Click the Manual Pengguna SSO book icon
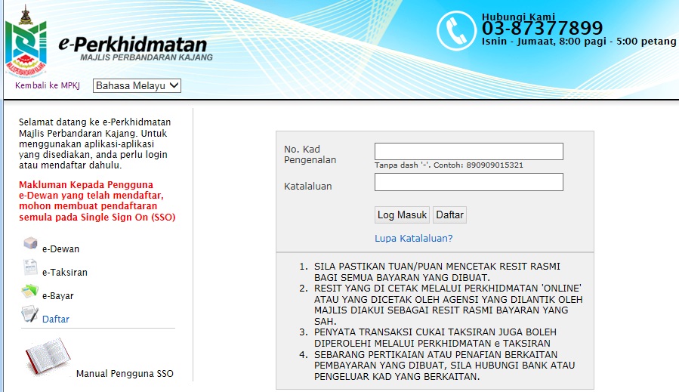 click(x=48, y=356)
